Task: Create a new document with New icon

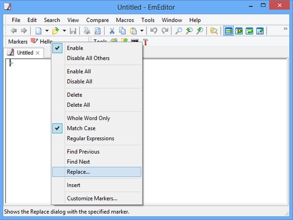Action: point(38,31)
